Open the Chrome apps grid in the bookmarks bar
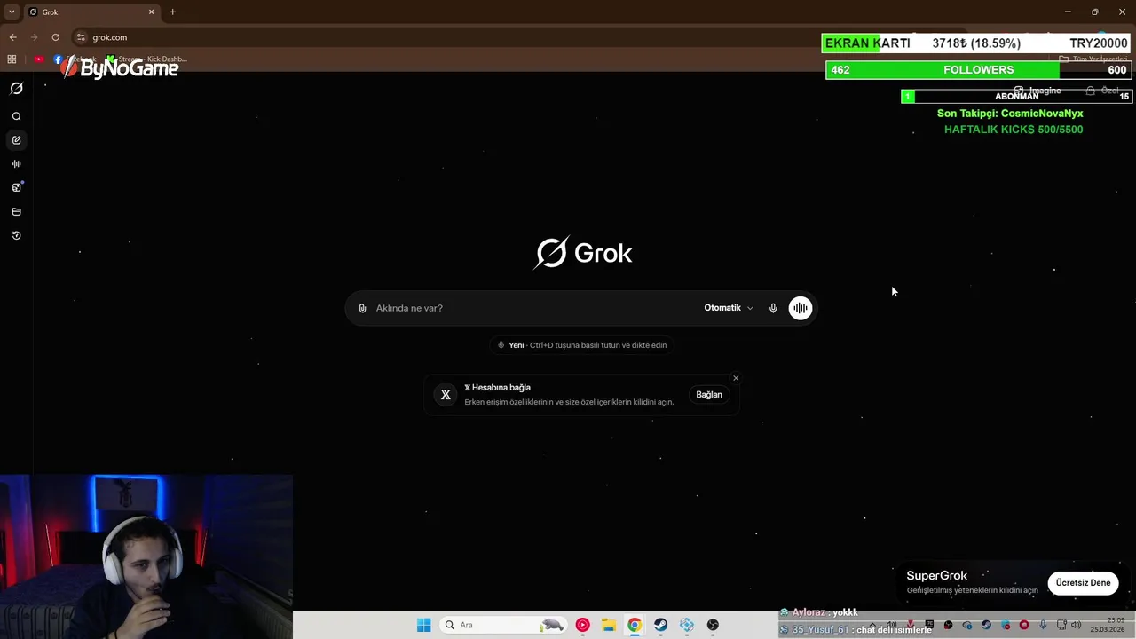The height and width of the screenshot is (639, 1136). (12, 59)
